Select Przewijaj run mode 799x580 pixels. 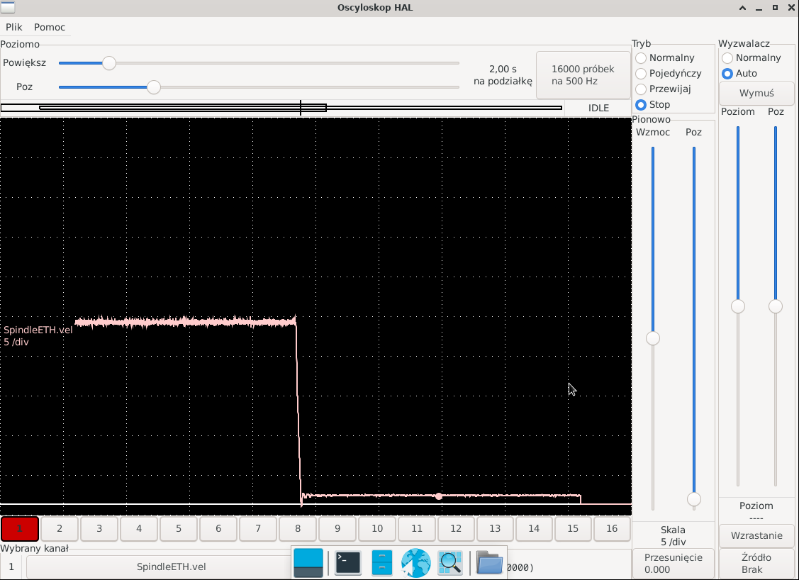point(664,89)
